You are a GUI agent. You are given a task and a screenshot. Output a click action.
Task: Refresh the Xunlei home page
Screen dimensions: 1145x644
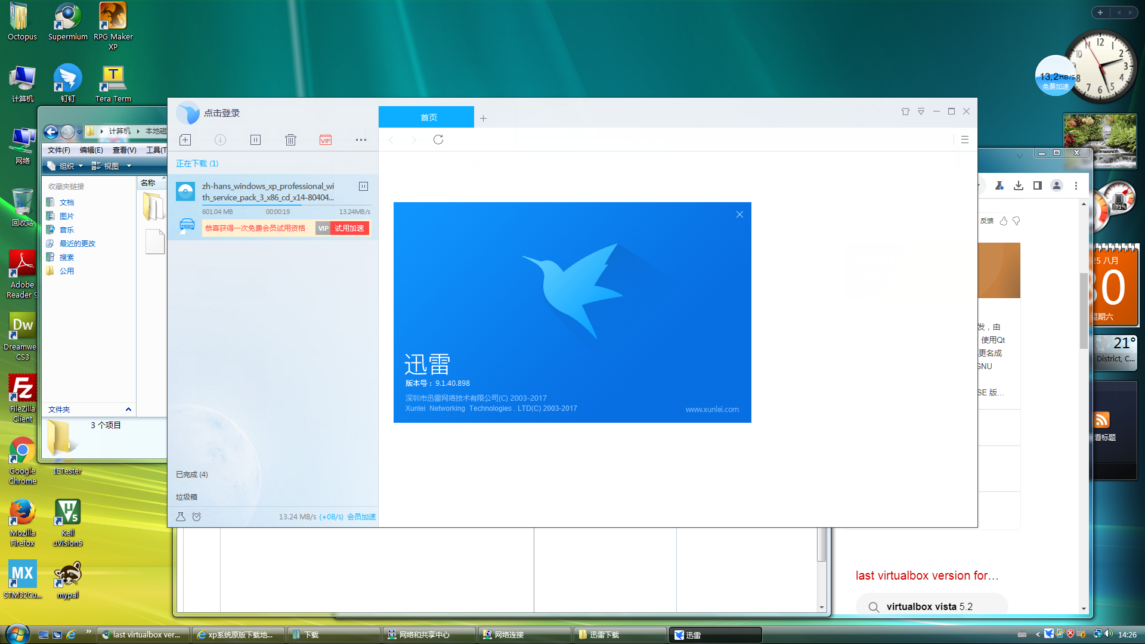click(438, 140)
